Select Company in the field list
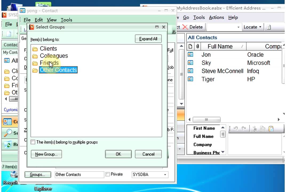The width and height of the screenshot is (286, 192). point(202,145)
